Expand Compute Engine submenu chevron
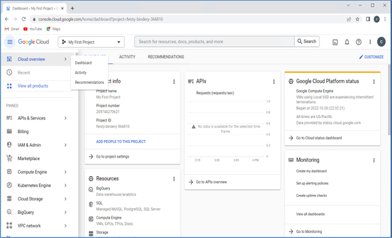 pos(65,172)
